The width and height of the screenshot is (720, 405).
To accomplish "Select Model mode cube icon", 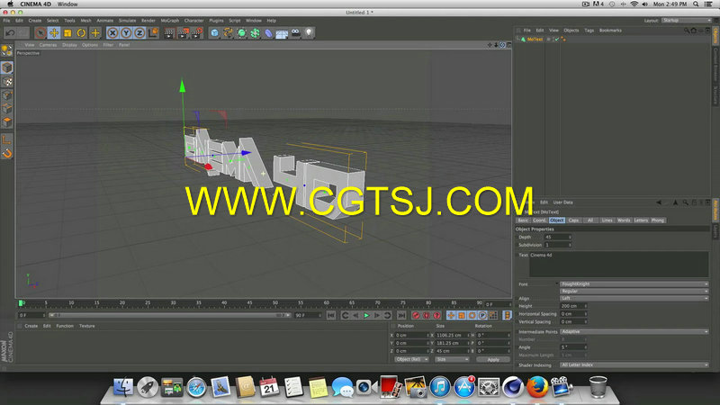I will [x=7, y=67].
